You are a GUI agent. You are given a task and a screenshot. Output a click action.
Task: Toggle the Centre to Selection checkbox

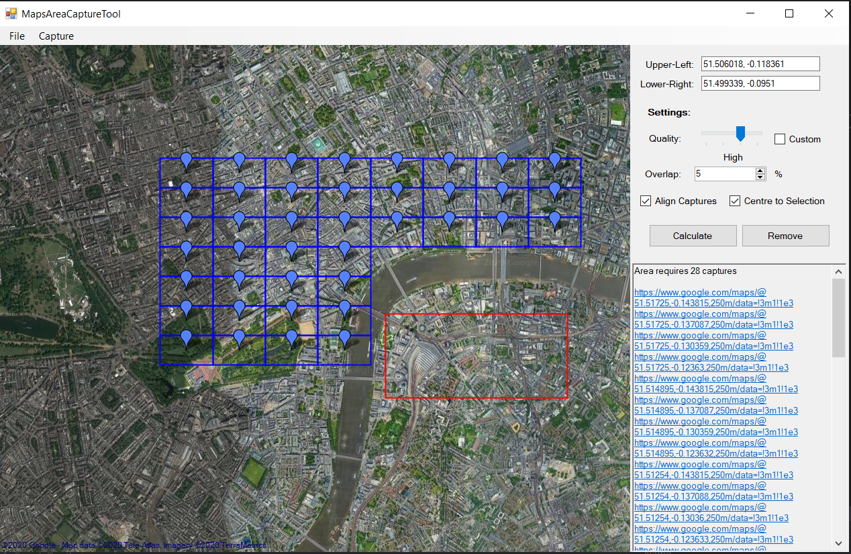[x=735, y=201]
